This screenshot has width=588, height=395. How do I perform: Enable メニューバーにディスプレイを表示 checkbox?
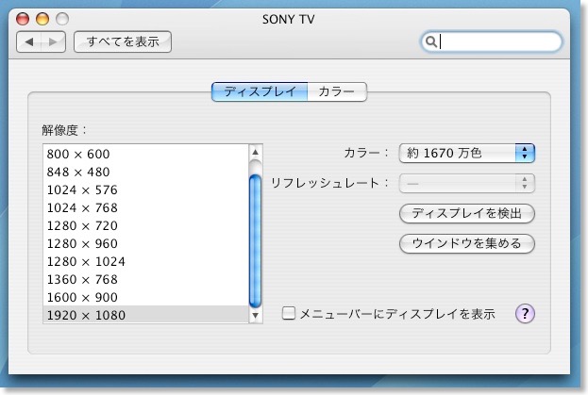pos(289,313)
